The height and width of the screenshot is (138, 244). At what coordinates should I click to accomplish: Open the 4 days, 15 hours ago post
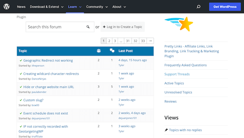pos(132,60)
